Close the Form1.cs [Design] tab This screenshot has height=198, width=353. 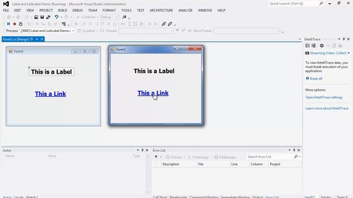click(42, 39)
